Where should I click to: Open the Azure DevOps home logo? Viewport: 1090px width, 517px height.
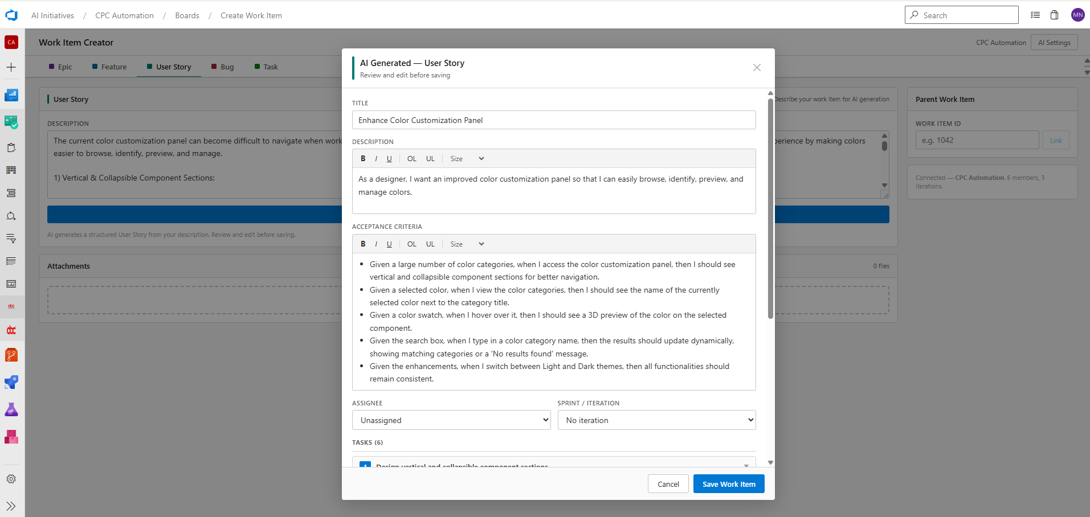[11, 15]
